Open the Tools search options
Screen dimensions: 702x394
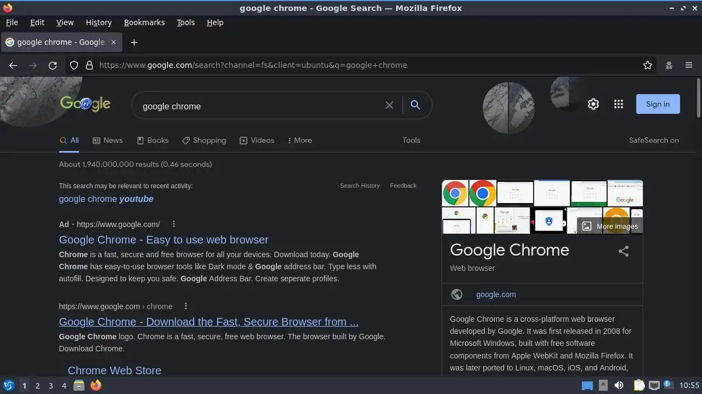point(411,141)
